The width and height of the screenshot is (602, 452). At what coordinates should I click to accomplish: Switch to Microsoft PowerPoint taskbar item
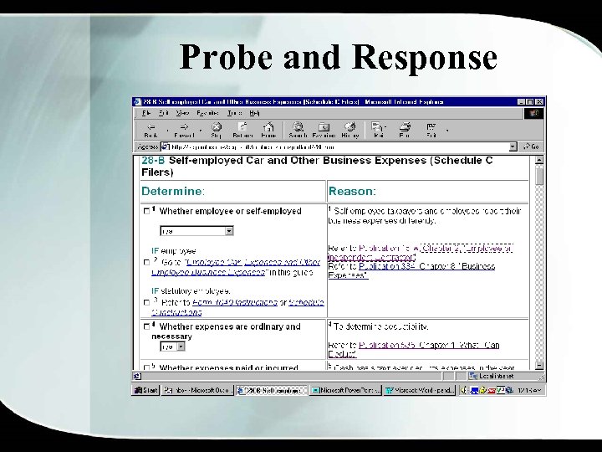coord(345,390)
